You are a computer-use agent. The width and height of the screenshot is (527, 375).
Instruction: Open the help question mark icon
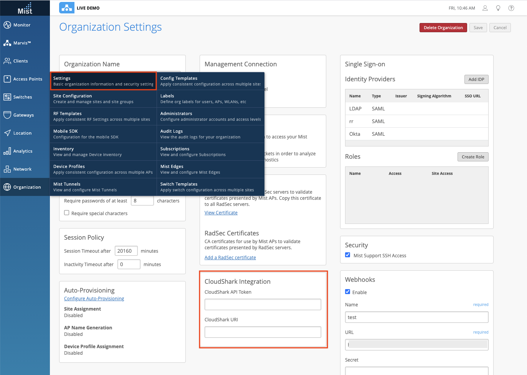(x=511, y=8)
